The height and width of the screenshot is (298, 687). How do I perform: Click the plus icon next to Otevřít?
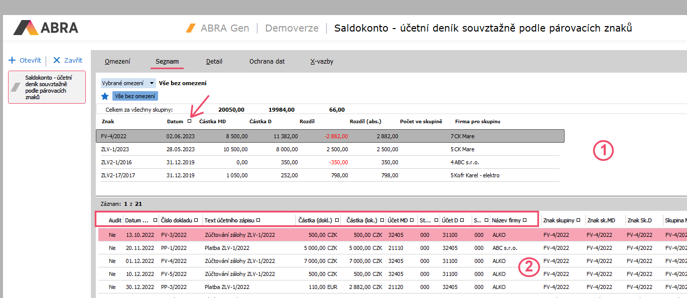pyautogui.click(x=13, y=60)
